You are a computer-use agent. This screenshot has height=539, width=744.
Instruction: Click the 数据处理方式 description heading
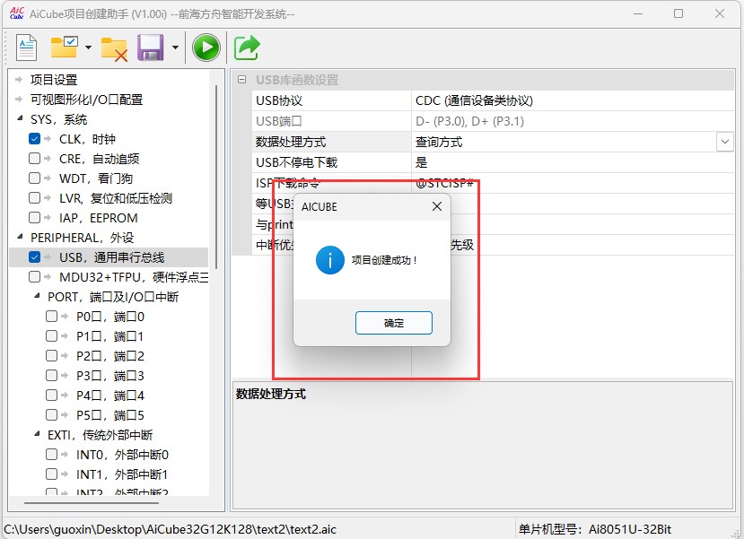(x=271, y=394)
